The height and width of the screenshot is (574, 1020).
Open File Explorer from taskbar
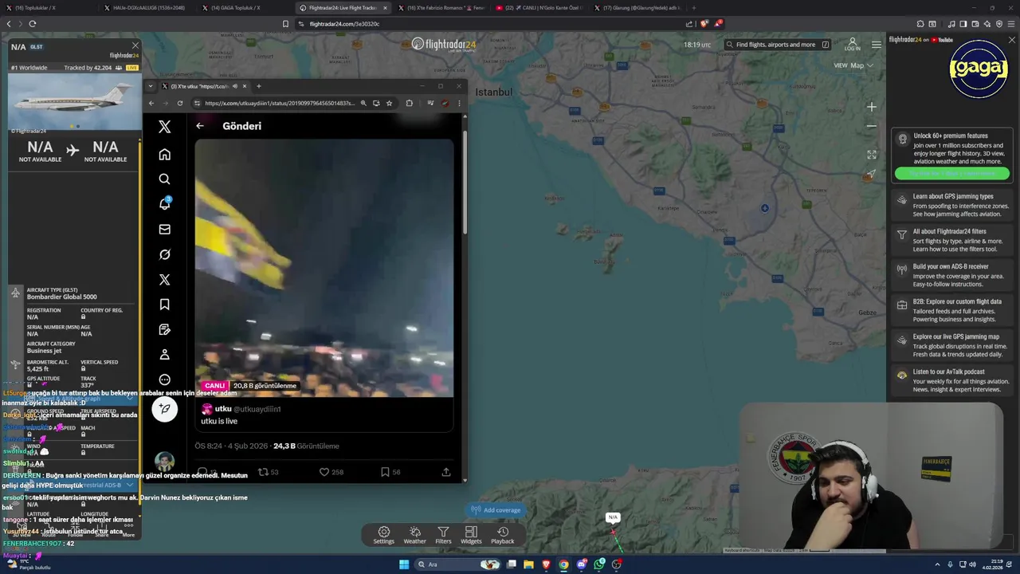tap(528, 564)
